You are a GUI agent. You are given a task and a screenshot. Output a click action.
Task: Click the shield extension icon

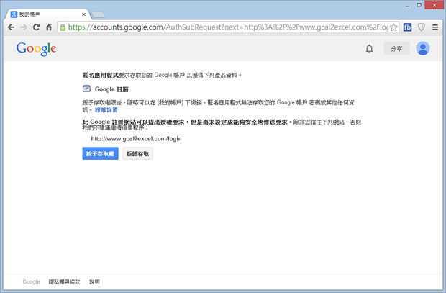point(422,27)
